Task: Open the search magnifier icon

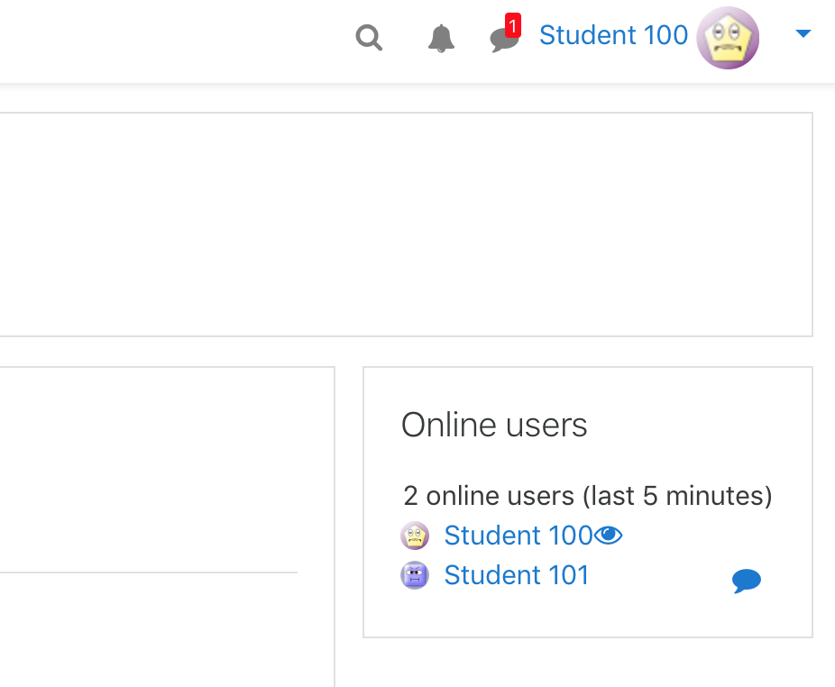Action: (369, 38)
